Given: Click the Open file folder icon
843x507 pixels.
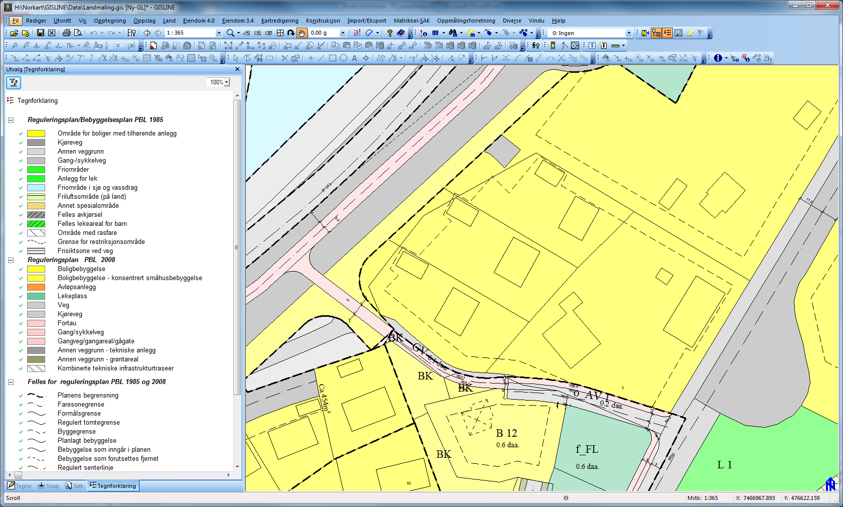Looking at the screenshot, I should point(15,33).
